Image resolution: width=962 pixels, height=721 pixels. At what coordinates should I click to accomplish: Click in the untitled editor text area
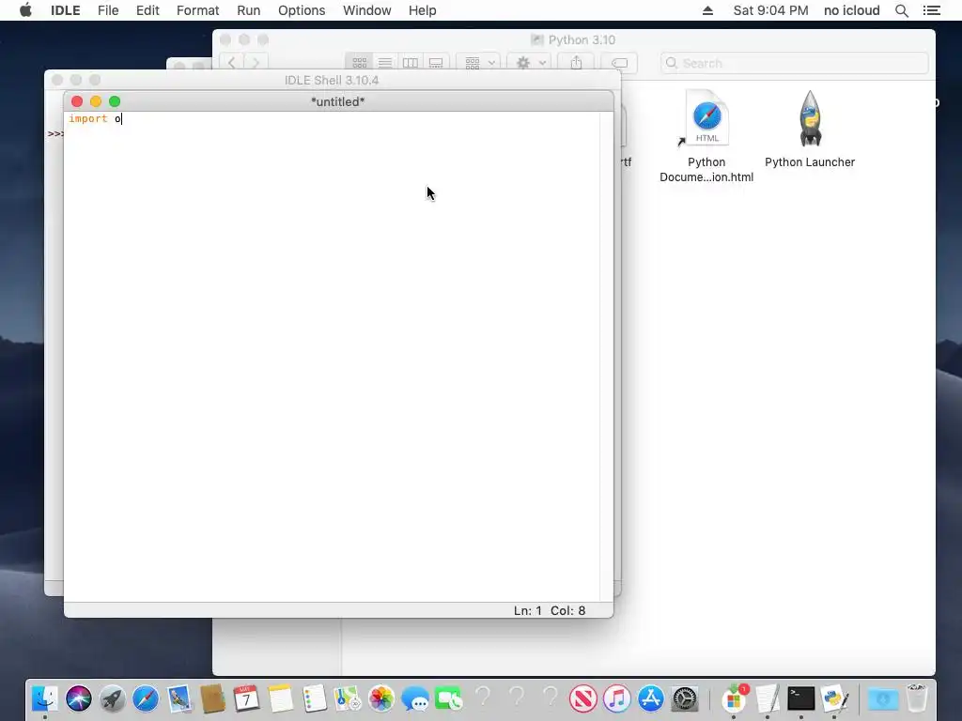[332, 356]
